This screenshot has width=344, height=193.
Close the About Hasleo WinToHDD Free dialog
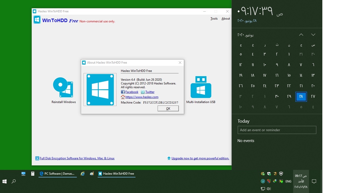click(180, 63)
